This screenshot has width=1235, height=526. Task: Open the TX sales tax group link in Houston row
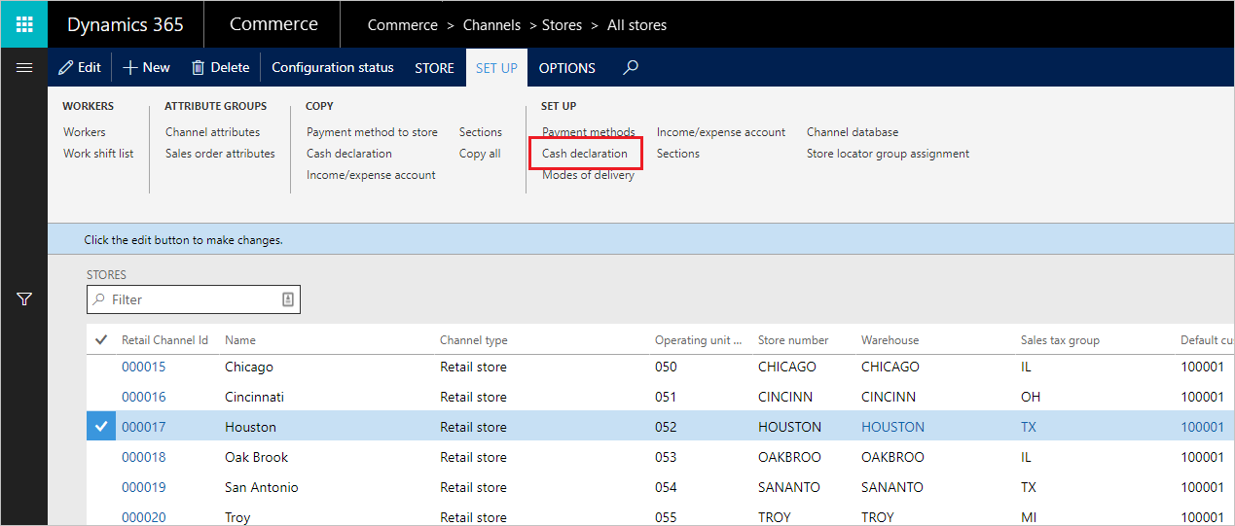tap(1029, 427)
